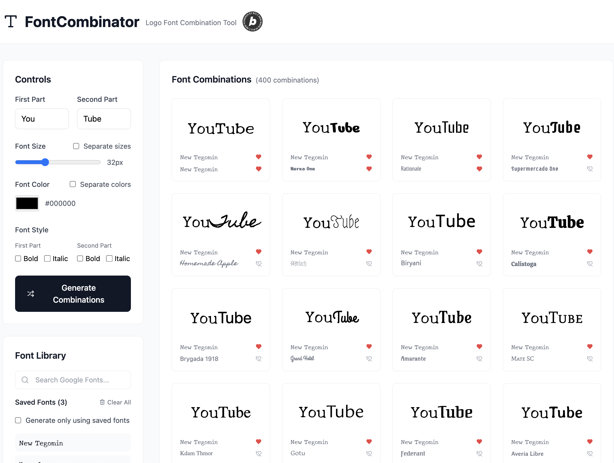Click the FontCombinator T logo icon

[x=11, y=21]
